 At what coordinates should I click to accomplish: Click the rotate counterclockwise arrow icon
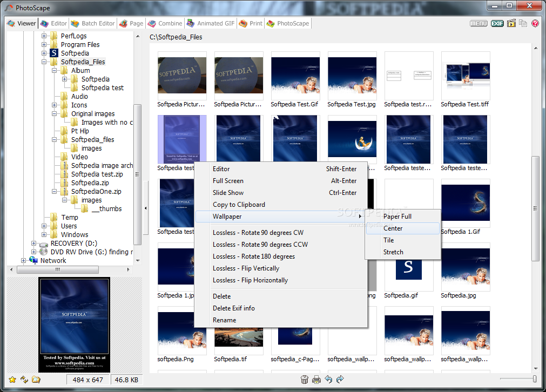coord(328,379)
